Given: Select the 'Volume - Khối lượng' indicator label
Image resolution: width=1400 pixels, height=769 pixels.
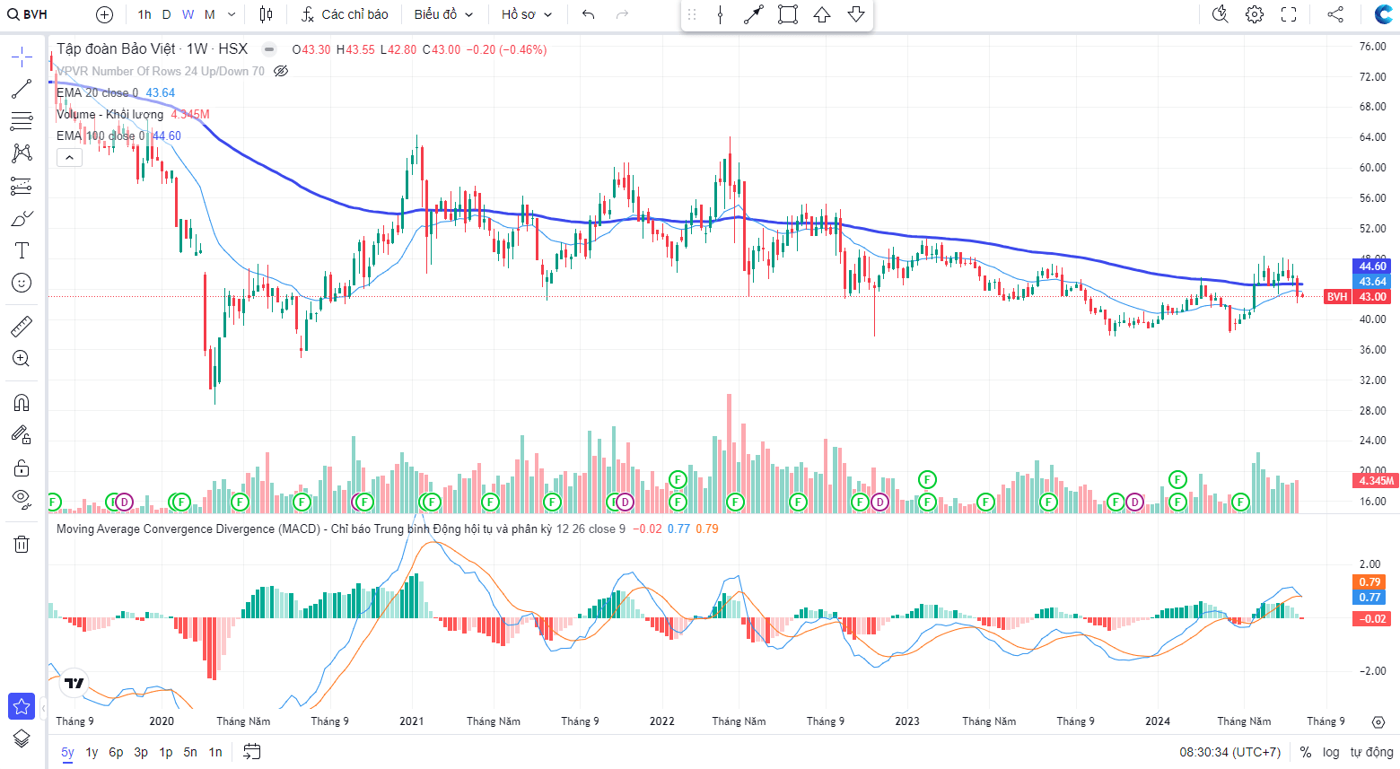Looking at the screenshot, I should click(x=110, y=114).
